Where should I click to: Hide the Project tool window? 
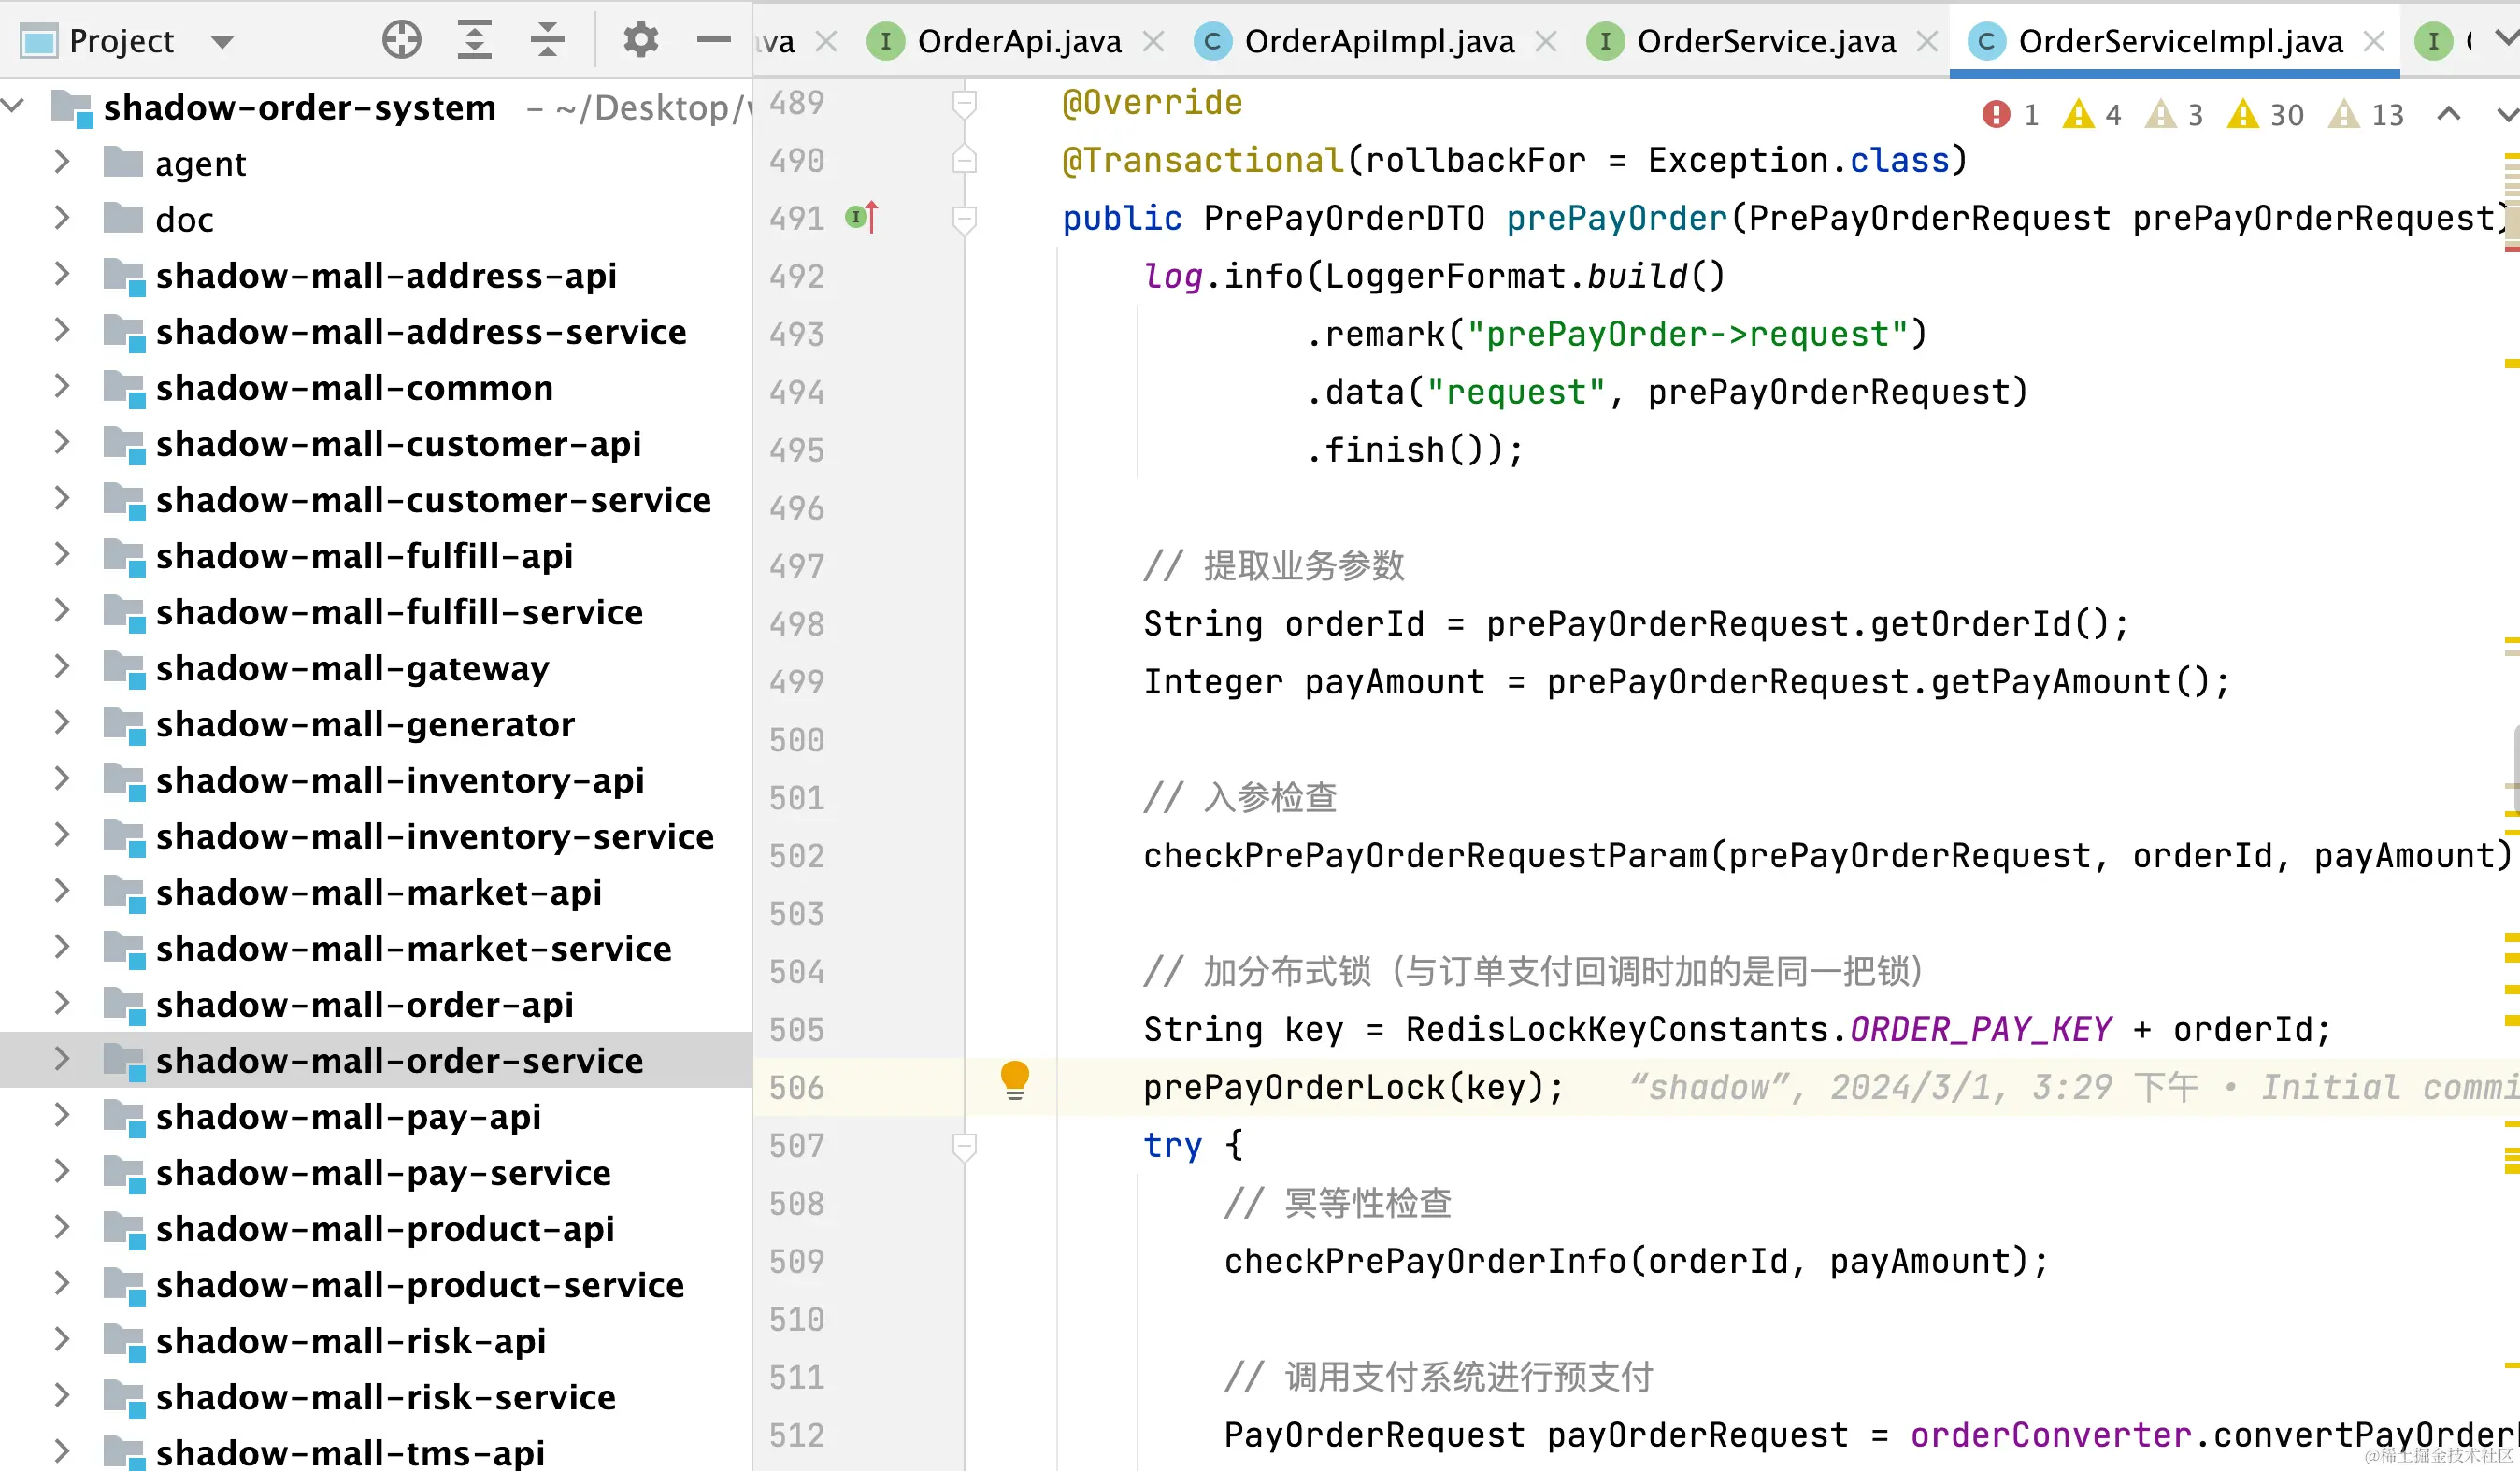pos(713,40)
